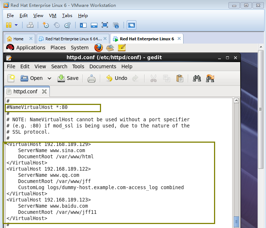The image size is (266, 228).
Task: Cut the selected text
Action: click(153, 78)
